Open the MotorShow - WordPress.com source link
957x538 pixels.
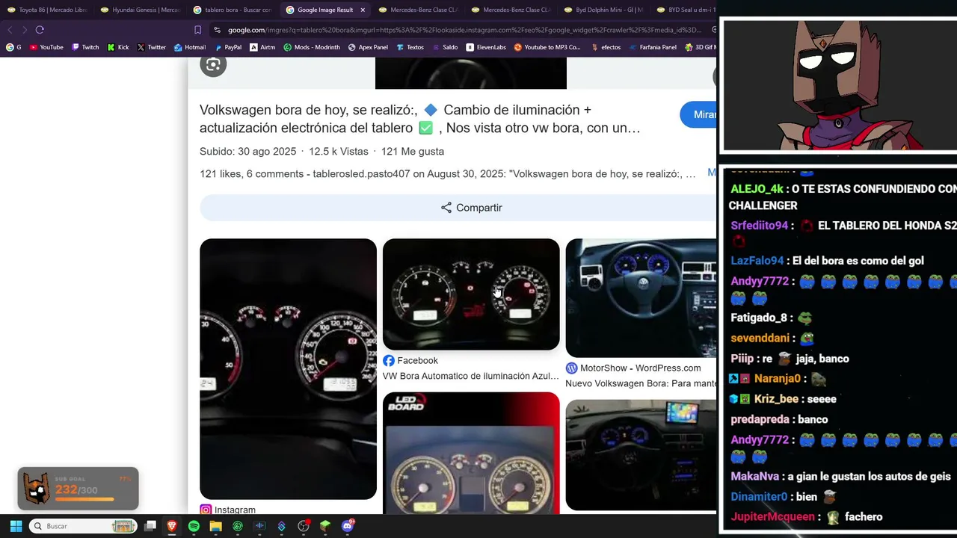[x=633, y=368]
